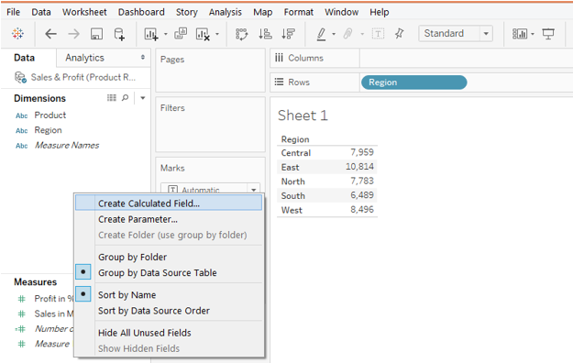Open the Dashboard menu

(x=141, y=12)
